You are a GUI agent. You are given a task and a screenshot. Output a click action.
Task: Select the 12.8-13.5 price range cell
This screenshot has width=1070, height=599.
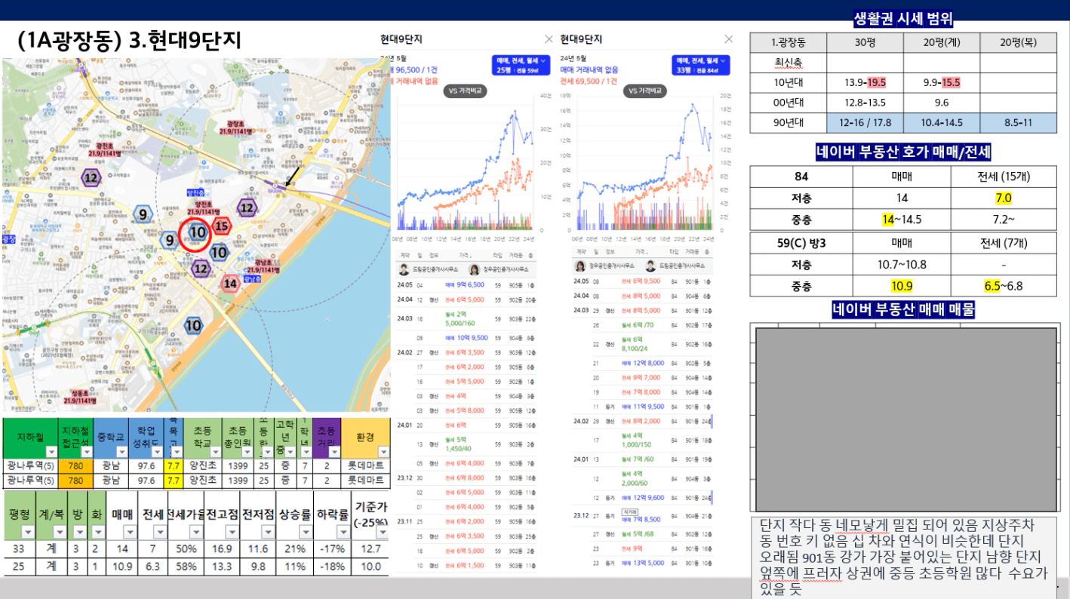coord(866,103)
